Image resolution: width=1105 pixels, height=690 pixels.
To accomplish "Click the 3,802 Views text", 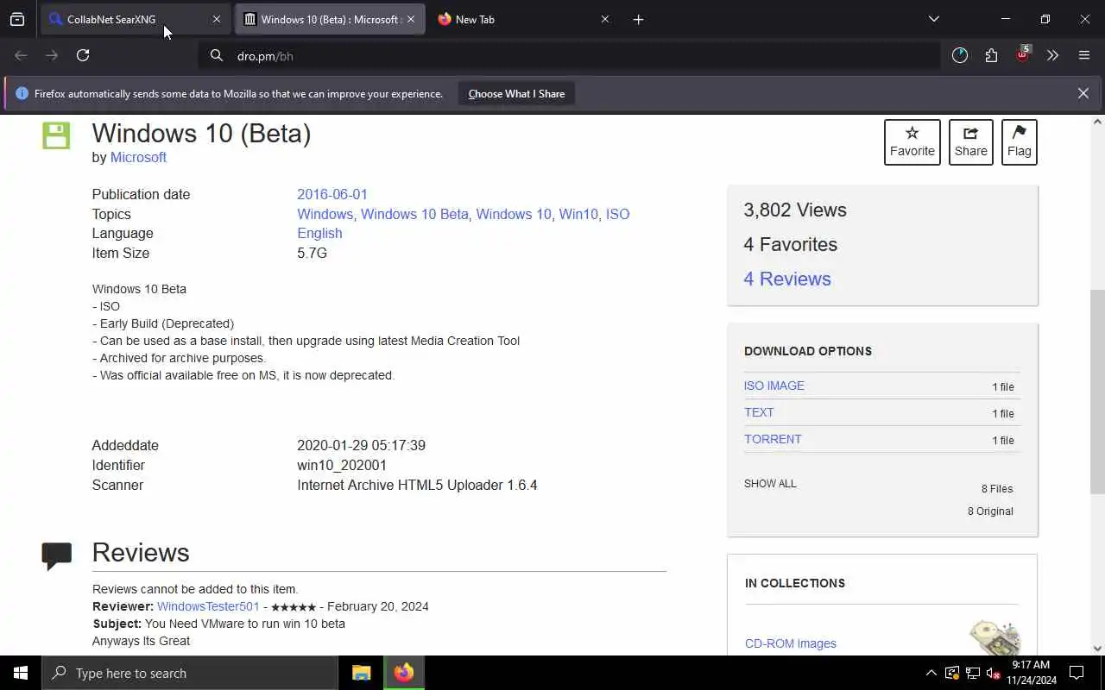I will (795, 210).
